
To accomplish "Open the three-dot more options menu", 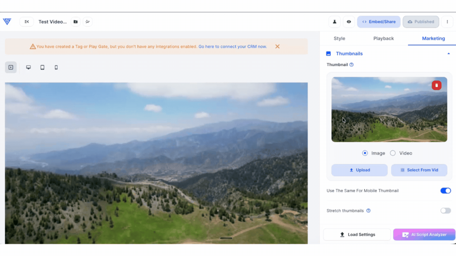I will coord(447,22).
